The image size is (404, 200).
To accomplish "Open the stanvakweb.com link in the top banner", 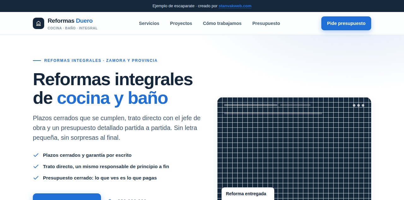I will (235, 6).
